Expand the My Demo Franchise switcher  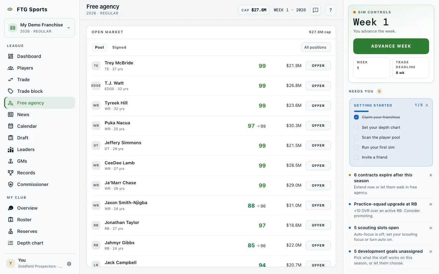[x=39, y=28]
